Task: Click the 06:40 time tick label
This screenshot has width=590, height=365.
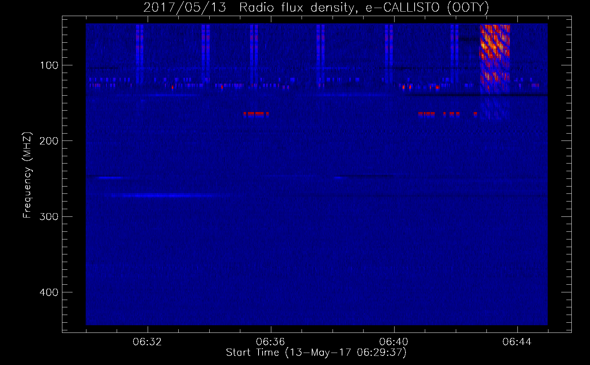Action: pos(394,342)
